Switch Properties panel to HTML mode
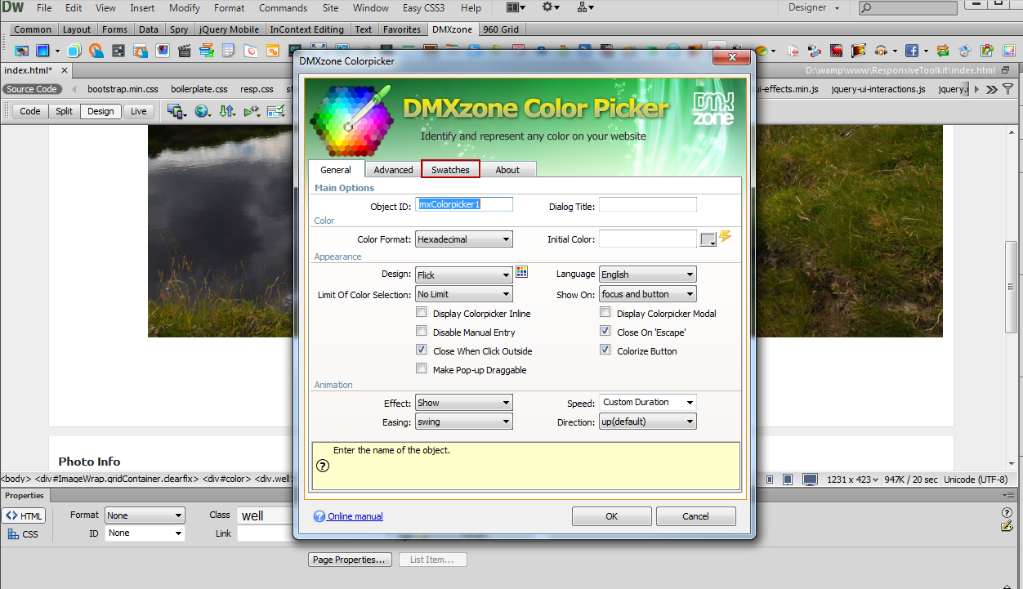The image size is (1023, 589). tap(24, 515)
